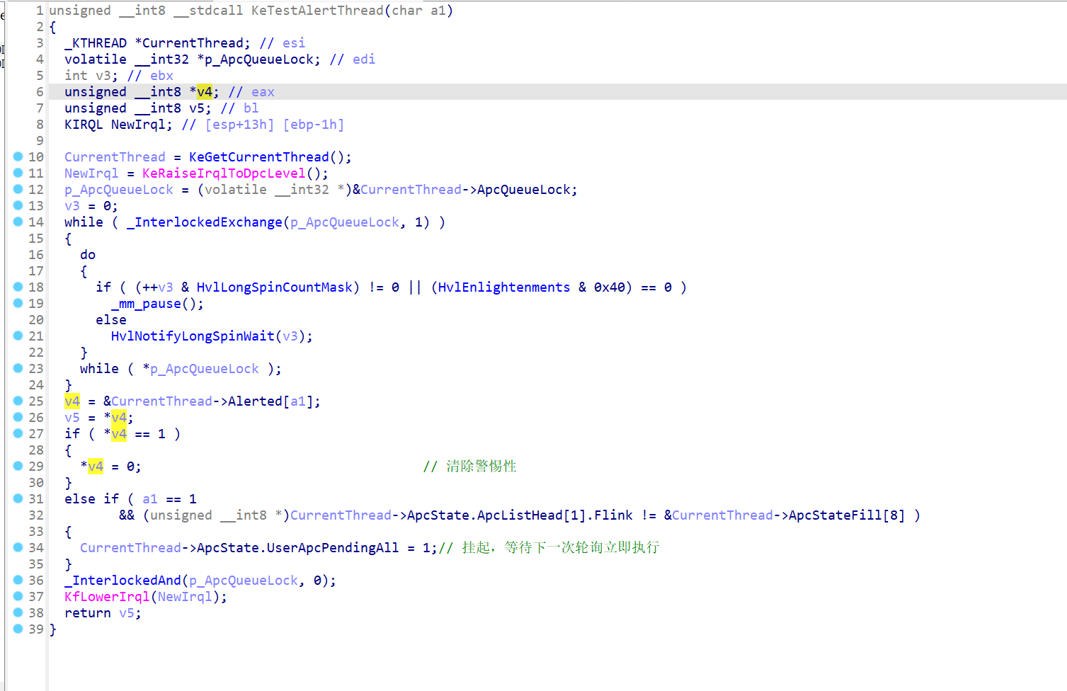The image size is (1067, 691).
Task: Click the breakpoint indicator at line 11
Action: click(x=18, y=173)
